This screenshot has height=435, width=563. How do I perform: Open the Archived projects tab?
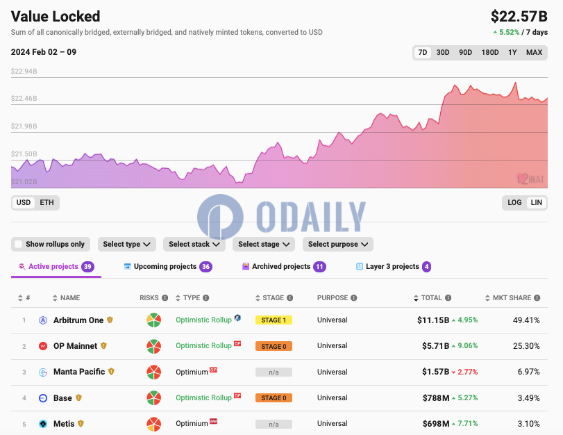coord(284,267)
